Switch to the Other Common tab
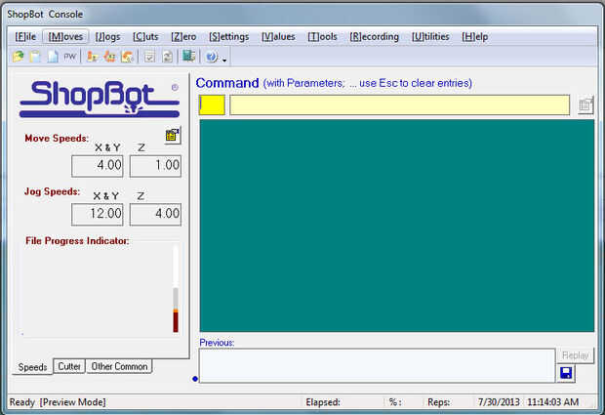The image size is (605, 415). (119, 366)
